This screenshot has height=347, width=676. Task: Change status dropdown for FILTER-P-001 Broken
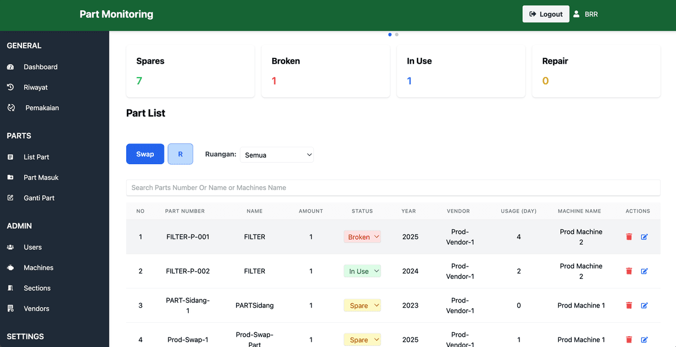pos(362,236)
